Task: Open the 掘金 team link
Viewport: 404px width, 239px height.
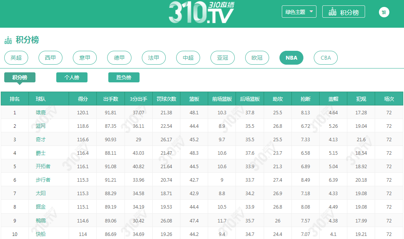Action: (41, 207)
